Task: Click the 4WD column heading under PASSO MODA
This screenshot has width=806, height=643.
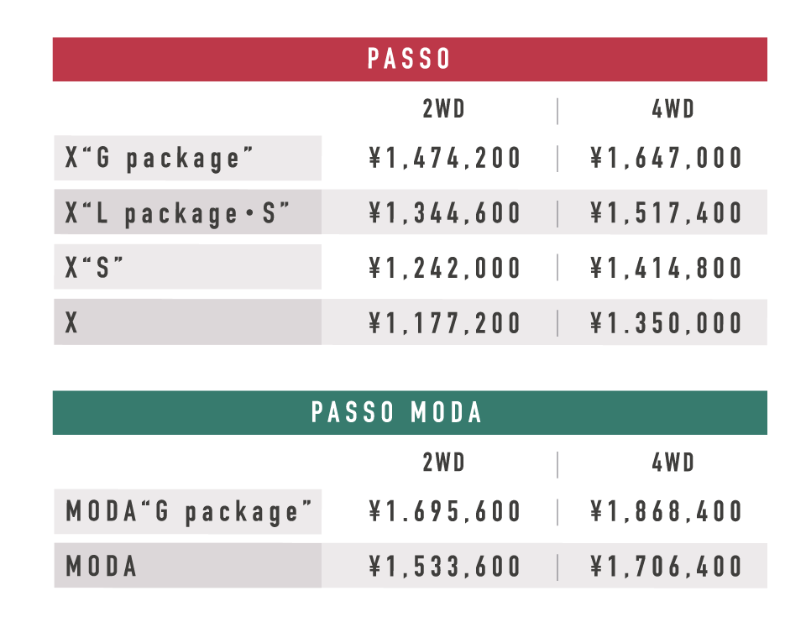Action: pyautogui.click(x=673, y=463)
